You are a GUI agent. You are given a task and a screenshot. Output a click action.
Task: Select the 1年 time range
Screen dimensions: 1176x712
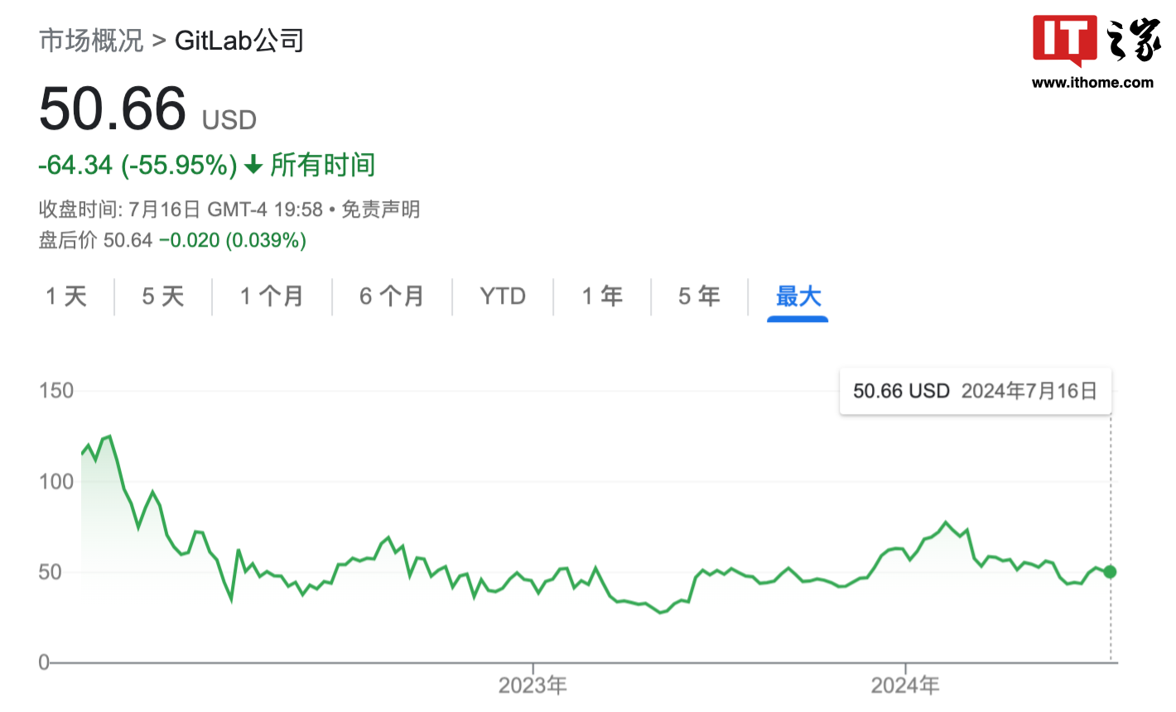click(602, 296)
